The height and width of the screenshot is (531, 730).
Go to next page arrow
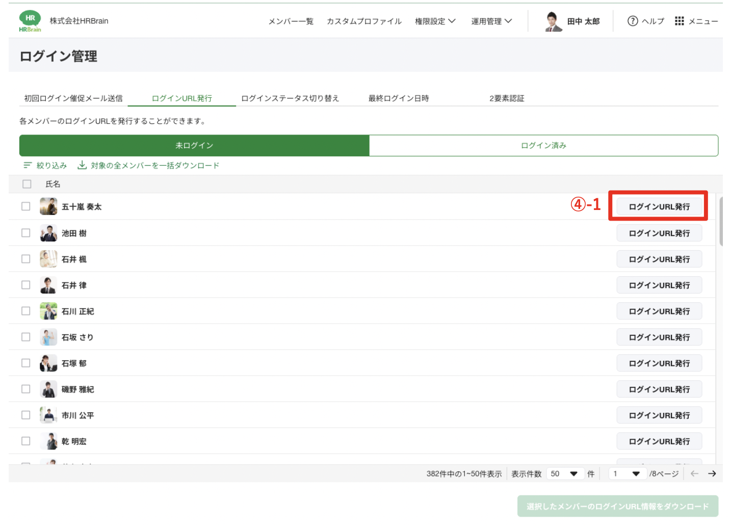[712, 474]
